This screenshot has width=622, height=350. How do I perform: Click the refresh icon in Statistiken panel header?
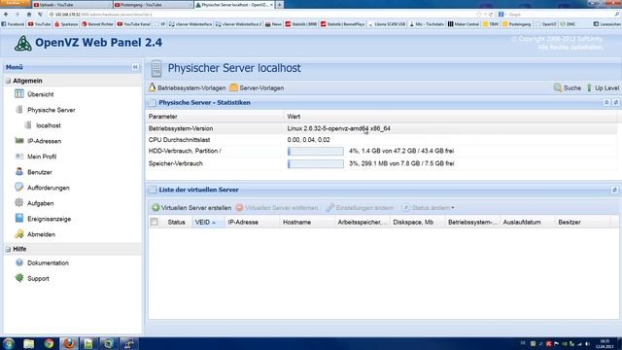click(616, 102)
